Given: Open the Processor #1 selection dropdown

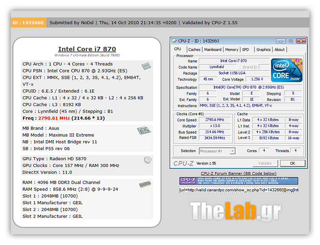Looking at the screenshot, I should (x=217, y=151).
